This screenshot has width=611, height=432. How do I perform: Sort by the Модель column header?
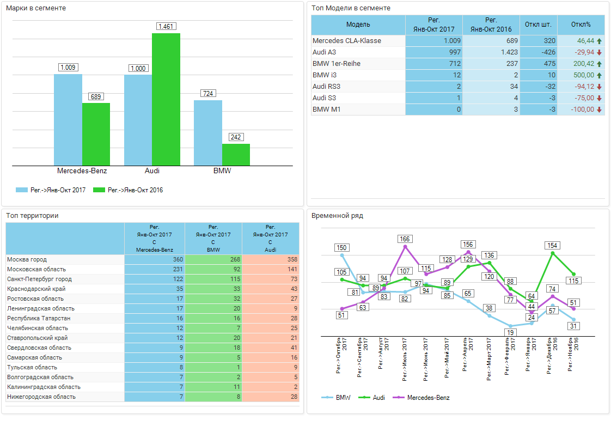click(x=358, y=25)
